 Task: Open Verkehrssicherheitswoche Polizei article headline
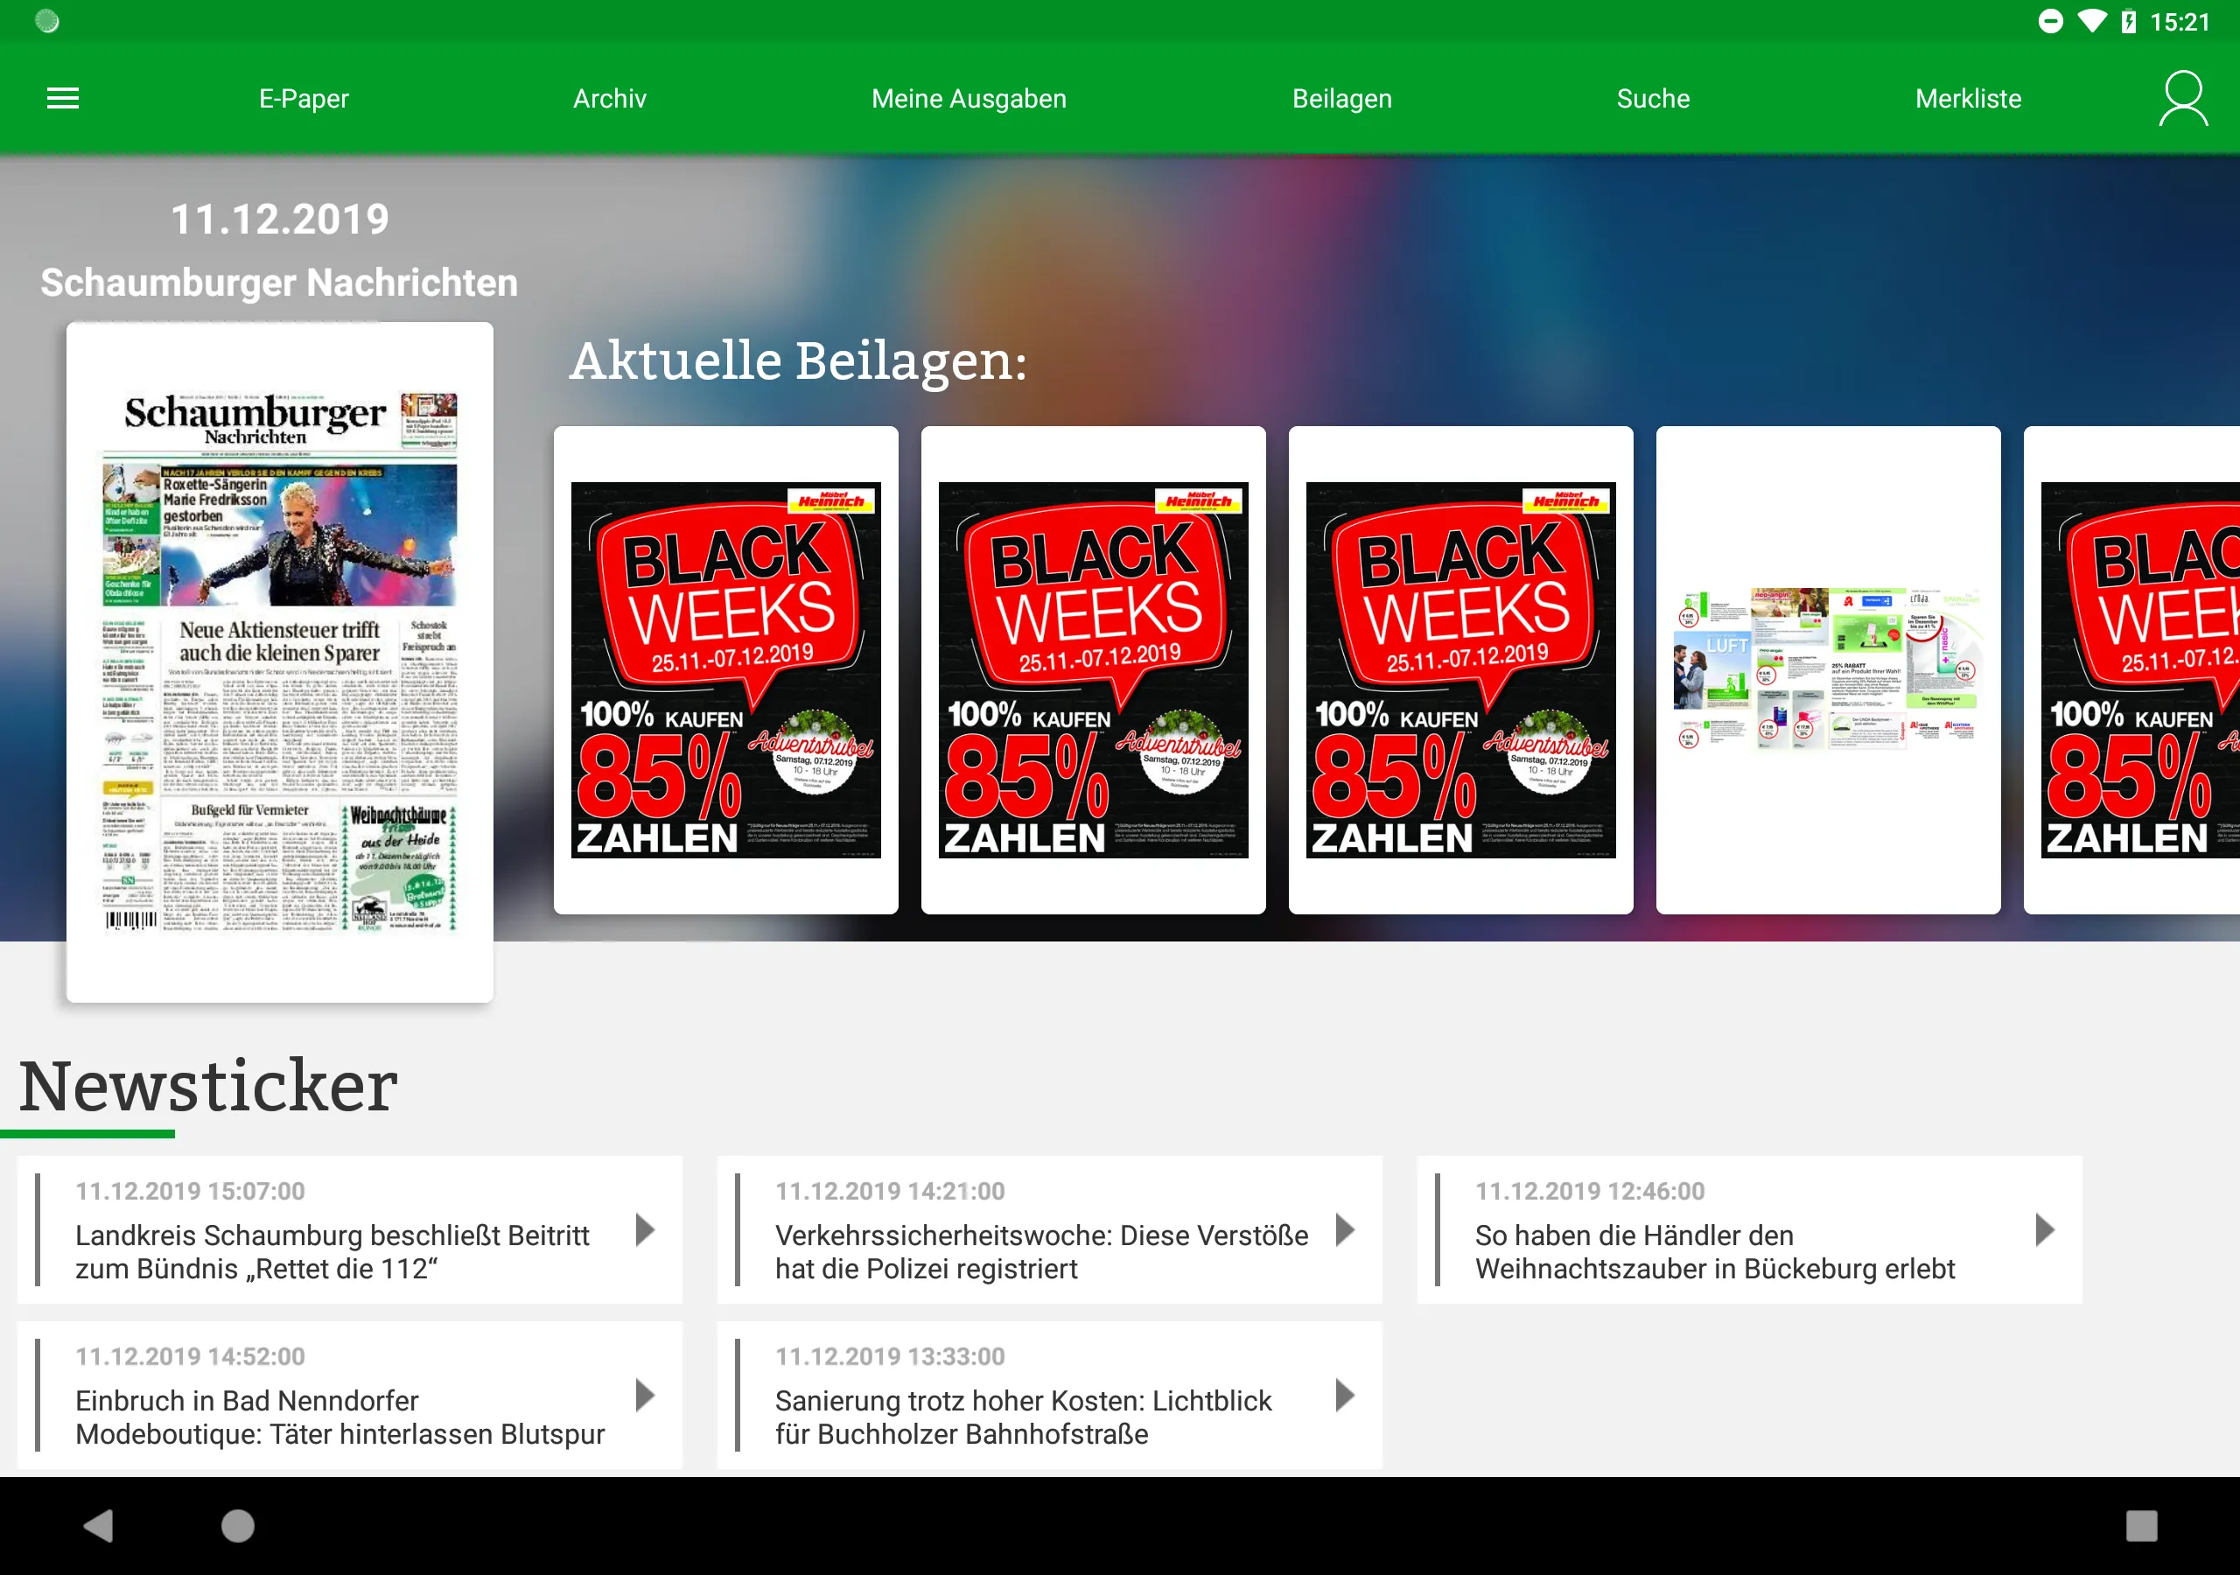(1042, 1252)
